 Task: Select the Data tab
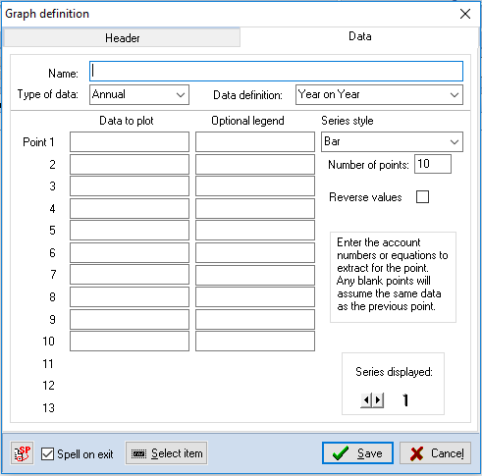pyautogui.click(x=360, y=36)
